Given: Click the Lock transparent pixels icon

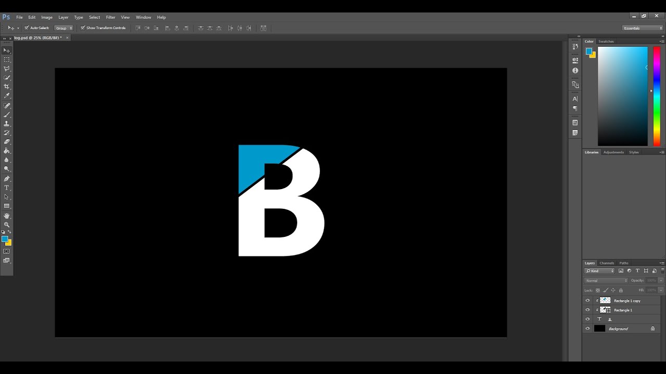Looking at the screenshot, I should 598,290.
